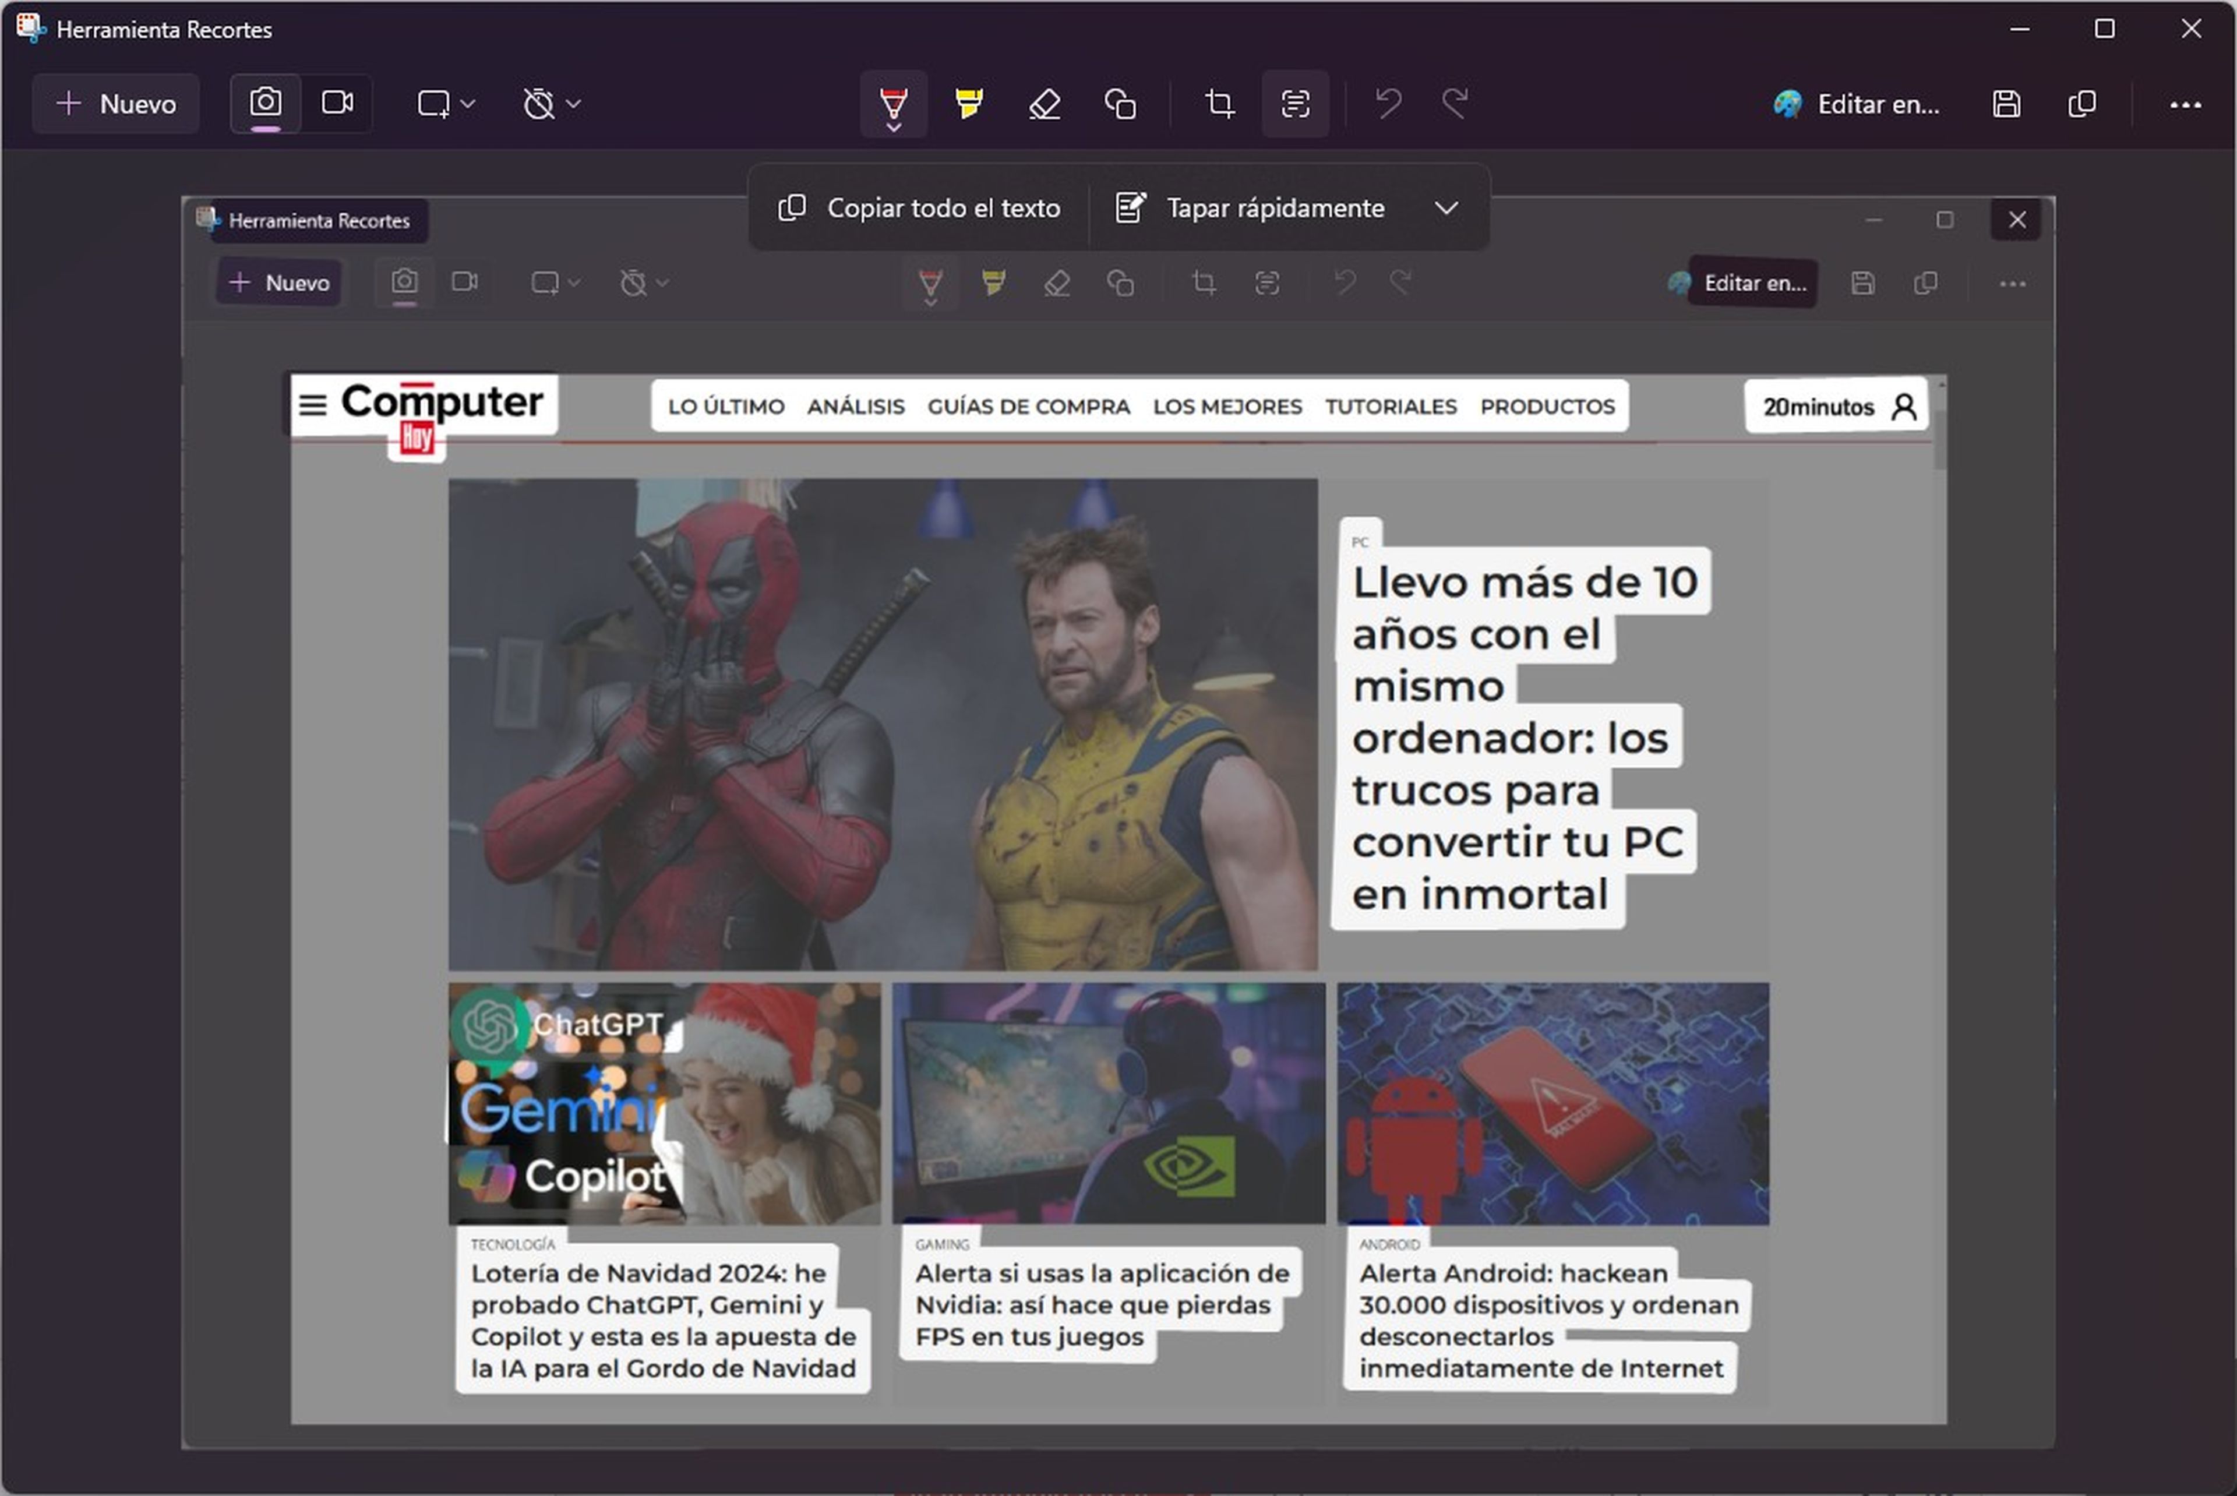
Task: Activate the image crop tool
Action: (1219, 103)
